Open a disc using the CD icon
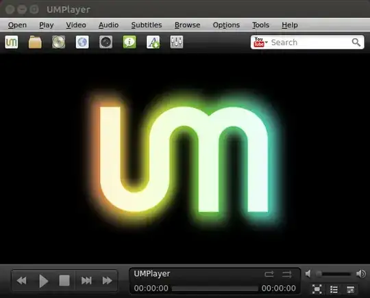This screenshot has height=298, width=370. [58, 42]
